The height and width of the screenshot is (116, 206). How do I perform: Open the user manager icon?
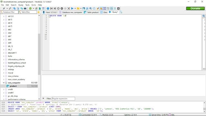tap(36, 8)
